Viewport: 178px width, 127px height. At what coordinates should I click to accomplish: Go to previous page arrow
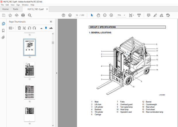coord(63,15)
